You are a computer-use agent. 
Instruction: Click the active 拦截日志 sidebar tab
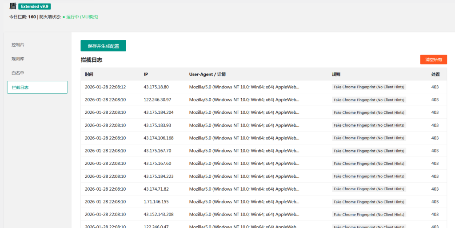point(37,88)
